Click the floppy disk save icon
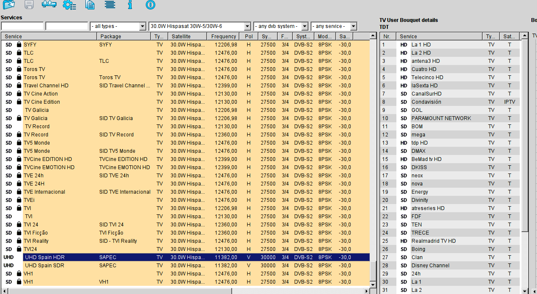Image resolution: width=537 pixels, height=294 pixels. click(29, 5)
